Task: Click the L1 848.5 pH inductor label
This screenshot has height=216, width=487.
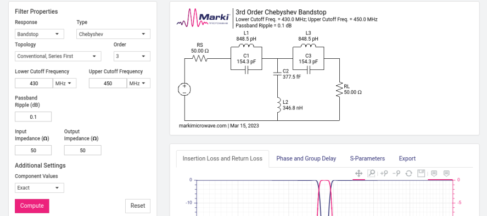Action: 247,36
